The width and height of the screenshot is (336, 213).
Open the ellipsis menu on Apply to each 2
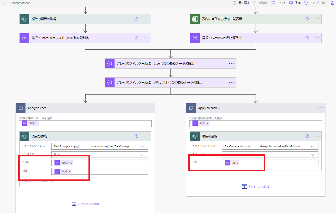(320, 108)
